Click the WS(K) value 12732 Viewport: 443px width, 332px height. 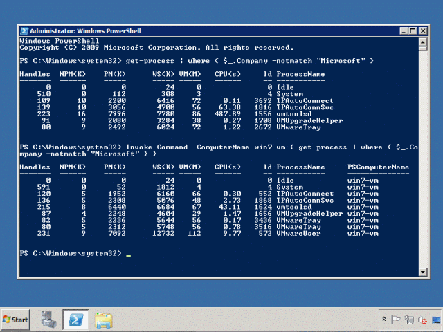click(x=163, y=234)
